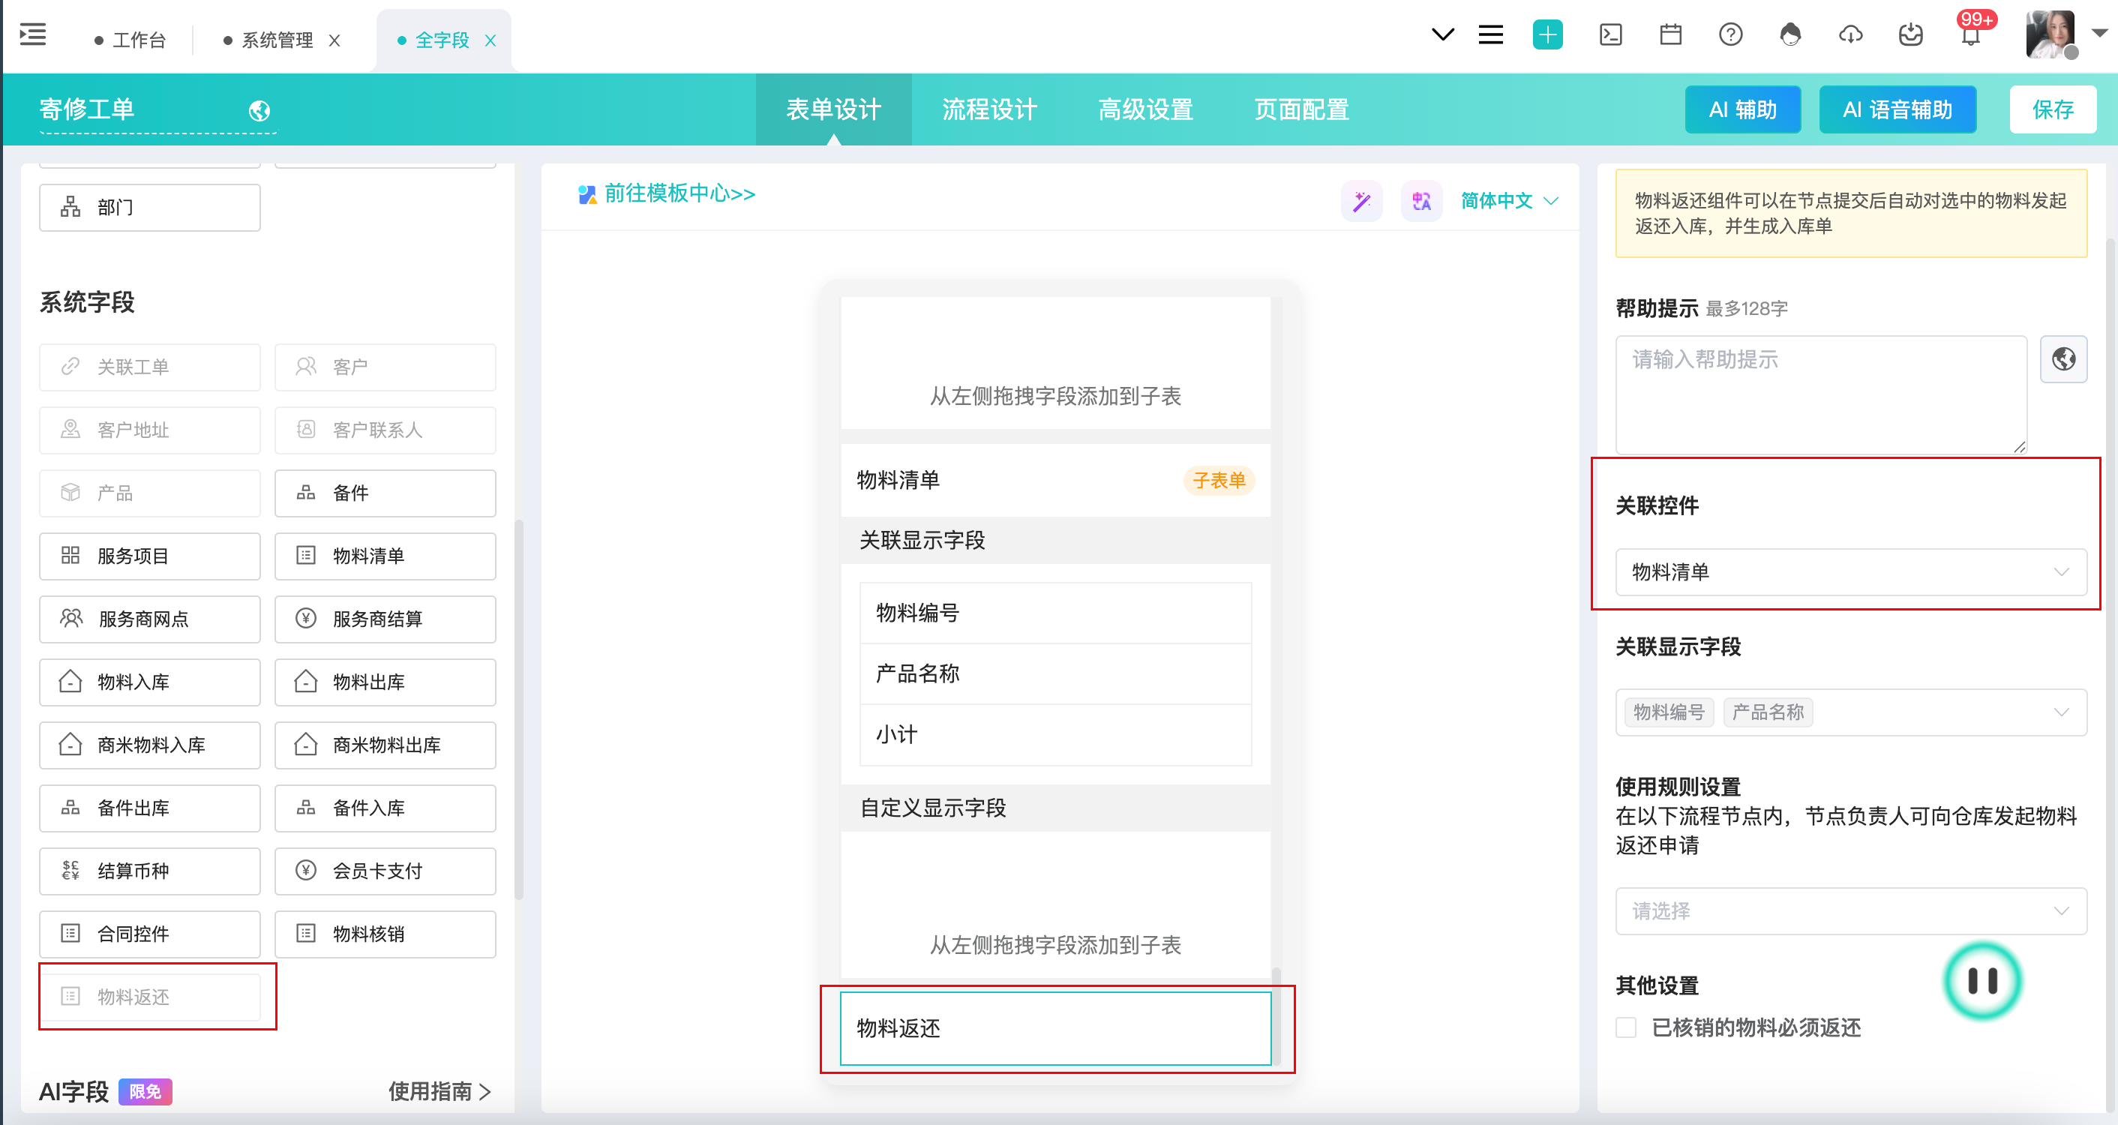2118x1125 pixels.
Task: Select the 物料返还 component on canvas
Action: point(1056,1028)
